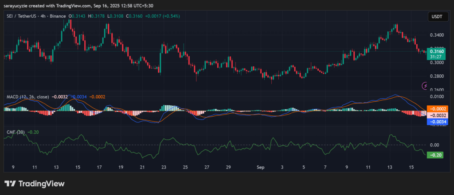The height and width of the screenshot is (195, 454).
Task: Click date 23 on the time axis
Action: [164, 167]
